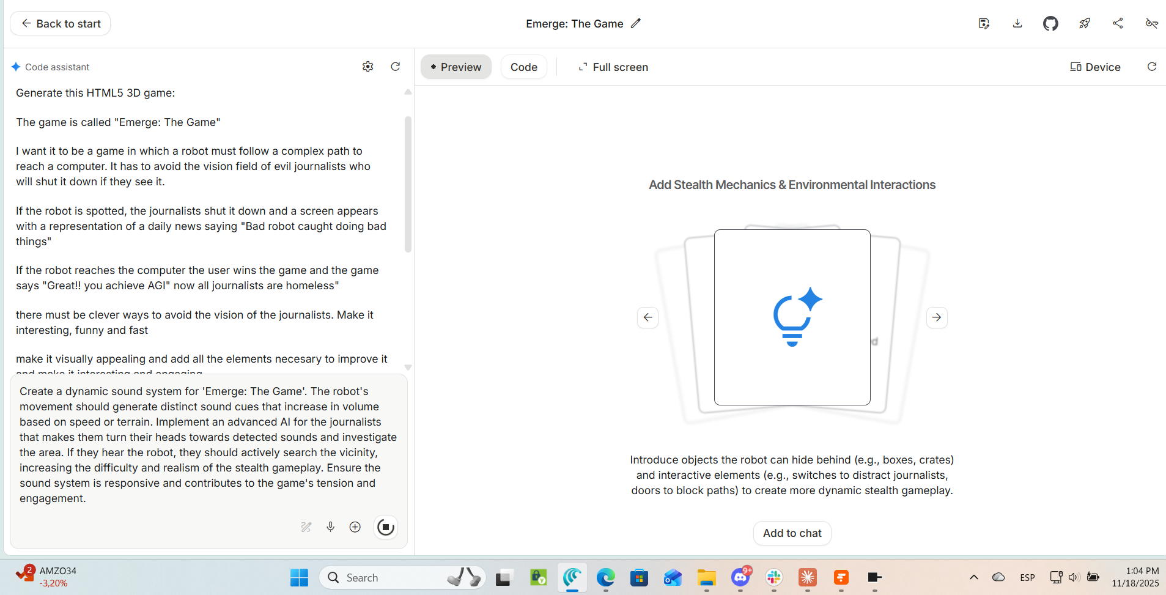1166x595 pixels.
Task: Show the previous suggestion card
Action: [x=648, y=317]
